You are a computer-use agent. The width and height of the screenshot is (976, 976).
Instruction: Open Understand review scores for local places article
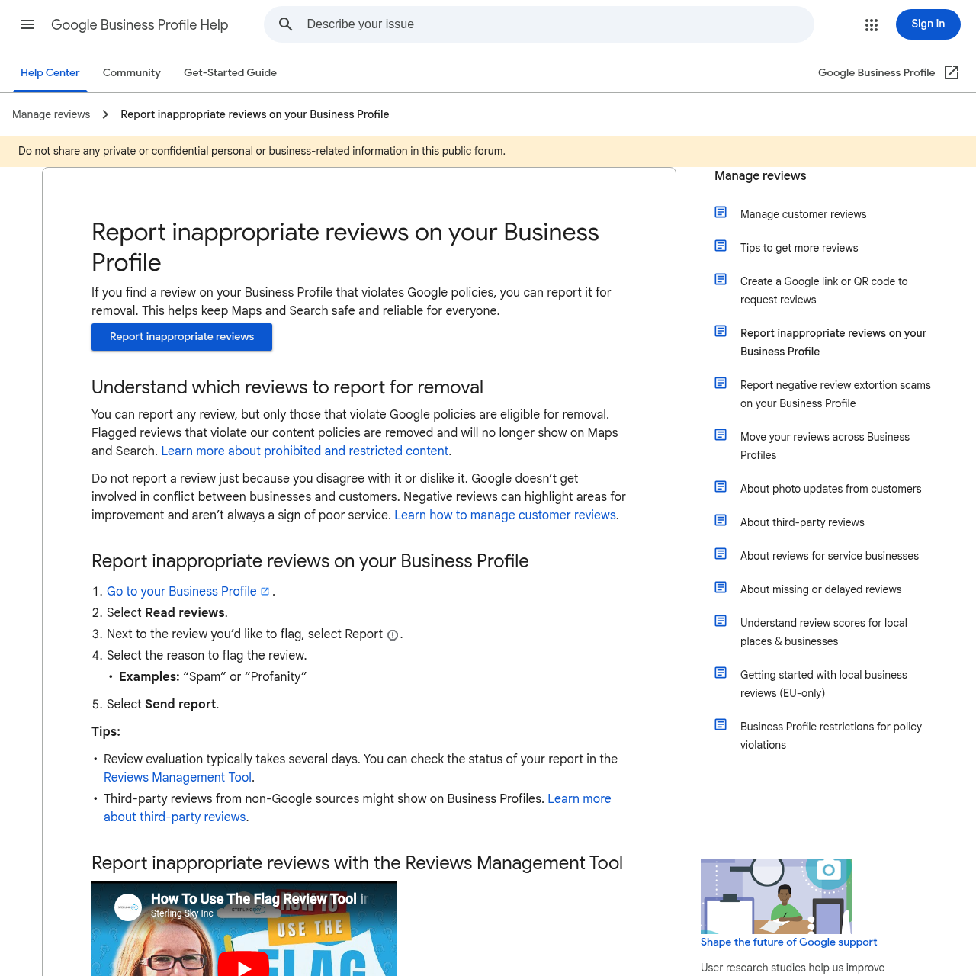pyautogui.click(x=823, y=632)
